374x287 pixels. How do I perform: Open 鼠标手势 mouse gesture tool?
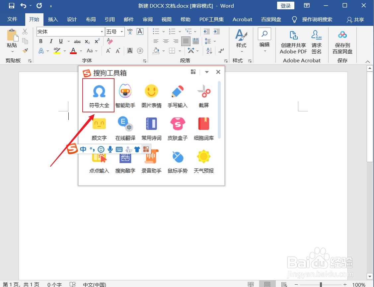pyautogui.click(x=178, y=161)
